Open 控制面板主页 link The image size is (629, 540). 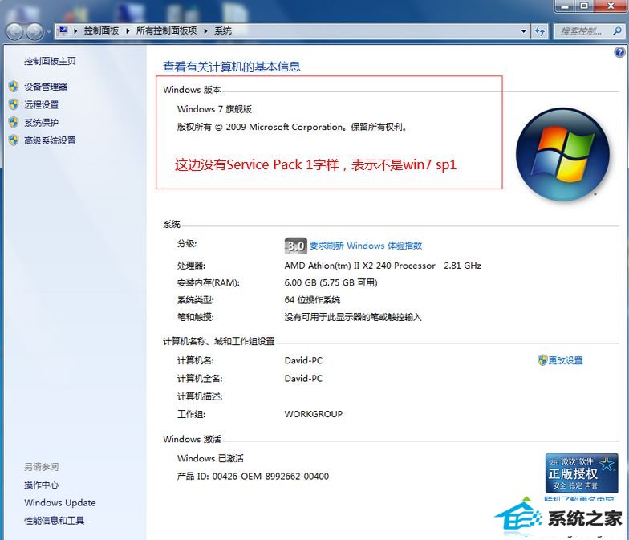tap(50, 61)
